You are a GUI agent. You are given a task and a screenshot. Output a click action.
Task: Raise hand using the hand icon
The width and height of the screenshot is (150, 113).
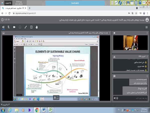pyautogui.click(x=36, y=27)
